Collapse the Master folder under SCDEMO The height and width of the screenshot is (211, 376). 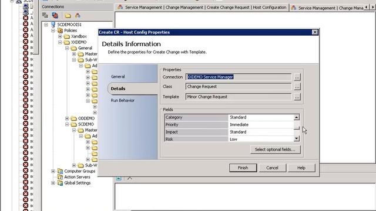click(74, 130)
